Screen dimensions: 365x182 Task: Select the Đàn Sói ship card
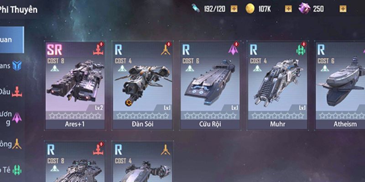(142, 86)
